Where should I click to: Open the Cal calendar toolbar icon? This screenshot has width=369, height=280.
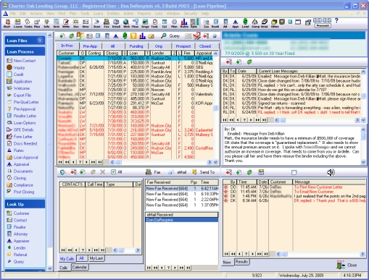165,23
